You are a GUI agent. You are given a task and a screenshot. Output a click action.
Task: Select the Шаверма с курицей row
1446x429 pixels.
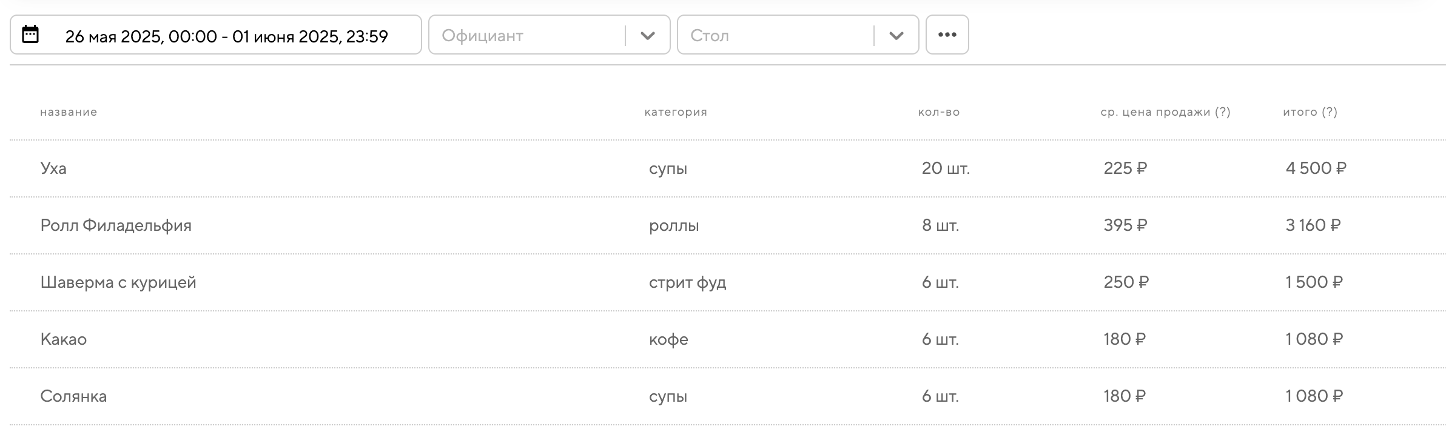pos(118,282)
